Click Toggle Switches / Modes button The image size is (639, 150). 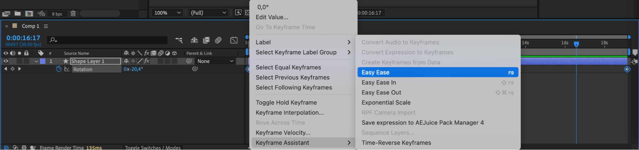click(x=152, y=147)
